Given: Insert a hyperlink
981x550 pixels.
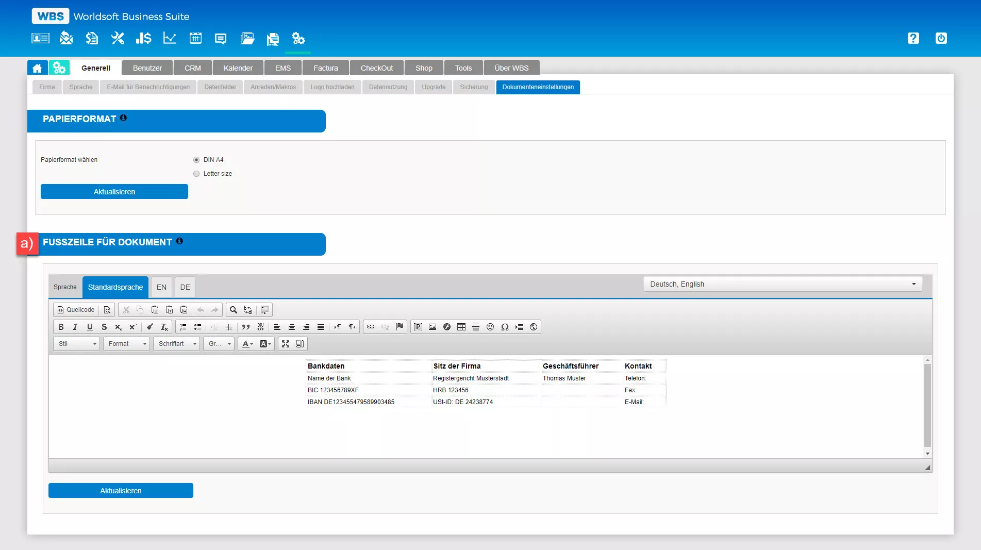Looking at the screenshot, I should point(371,327).
